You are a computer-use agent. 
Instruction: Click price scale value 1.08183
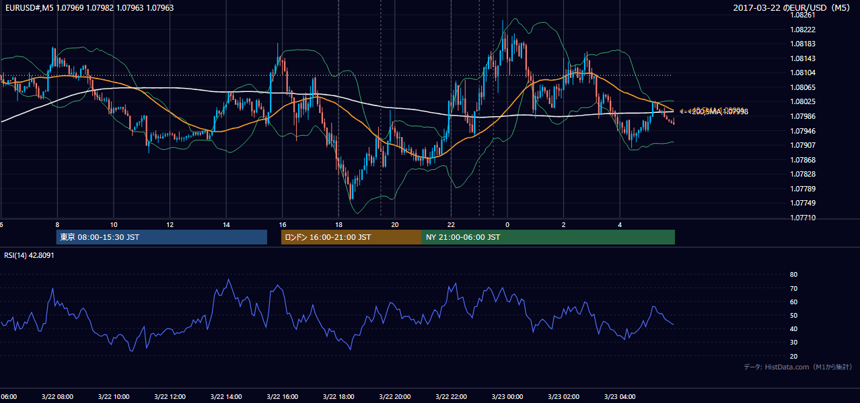click(803, 44)
